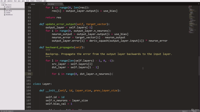The width and height of the screenshot is (200, 112).
Task: Collapse the ANN_Course folder arrow
Action: coord(2,5)
